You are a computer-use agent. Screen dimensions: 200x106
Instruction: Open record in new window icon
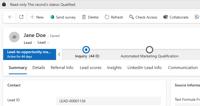click(21, 17)
